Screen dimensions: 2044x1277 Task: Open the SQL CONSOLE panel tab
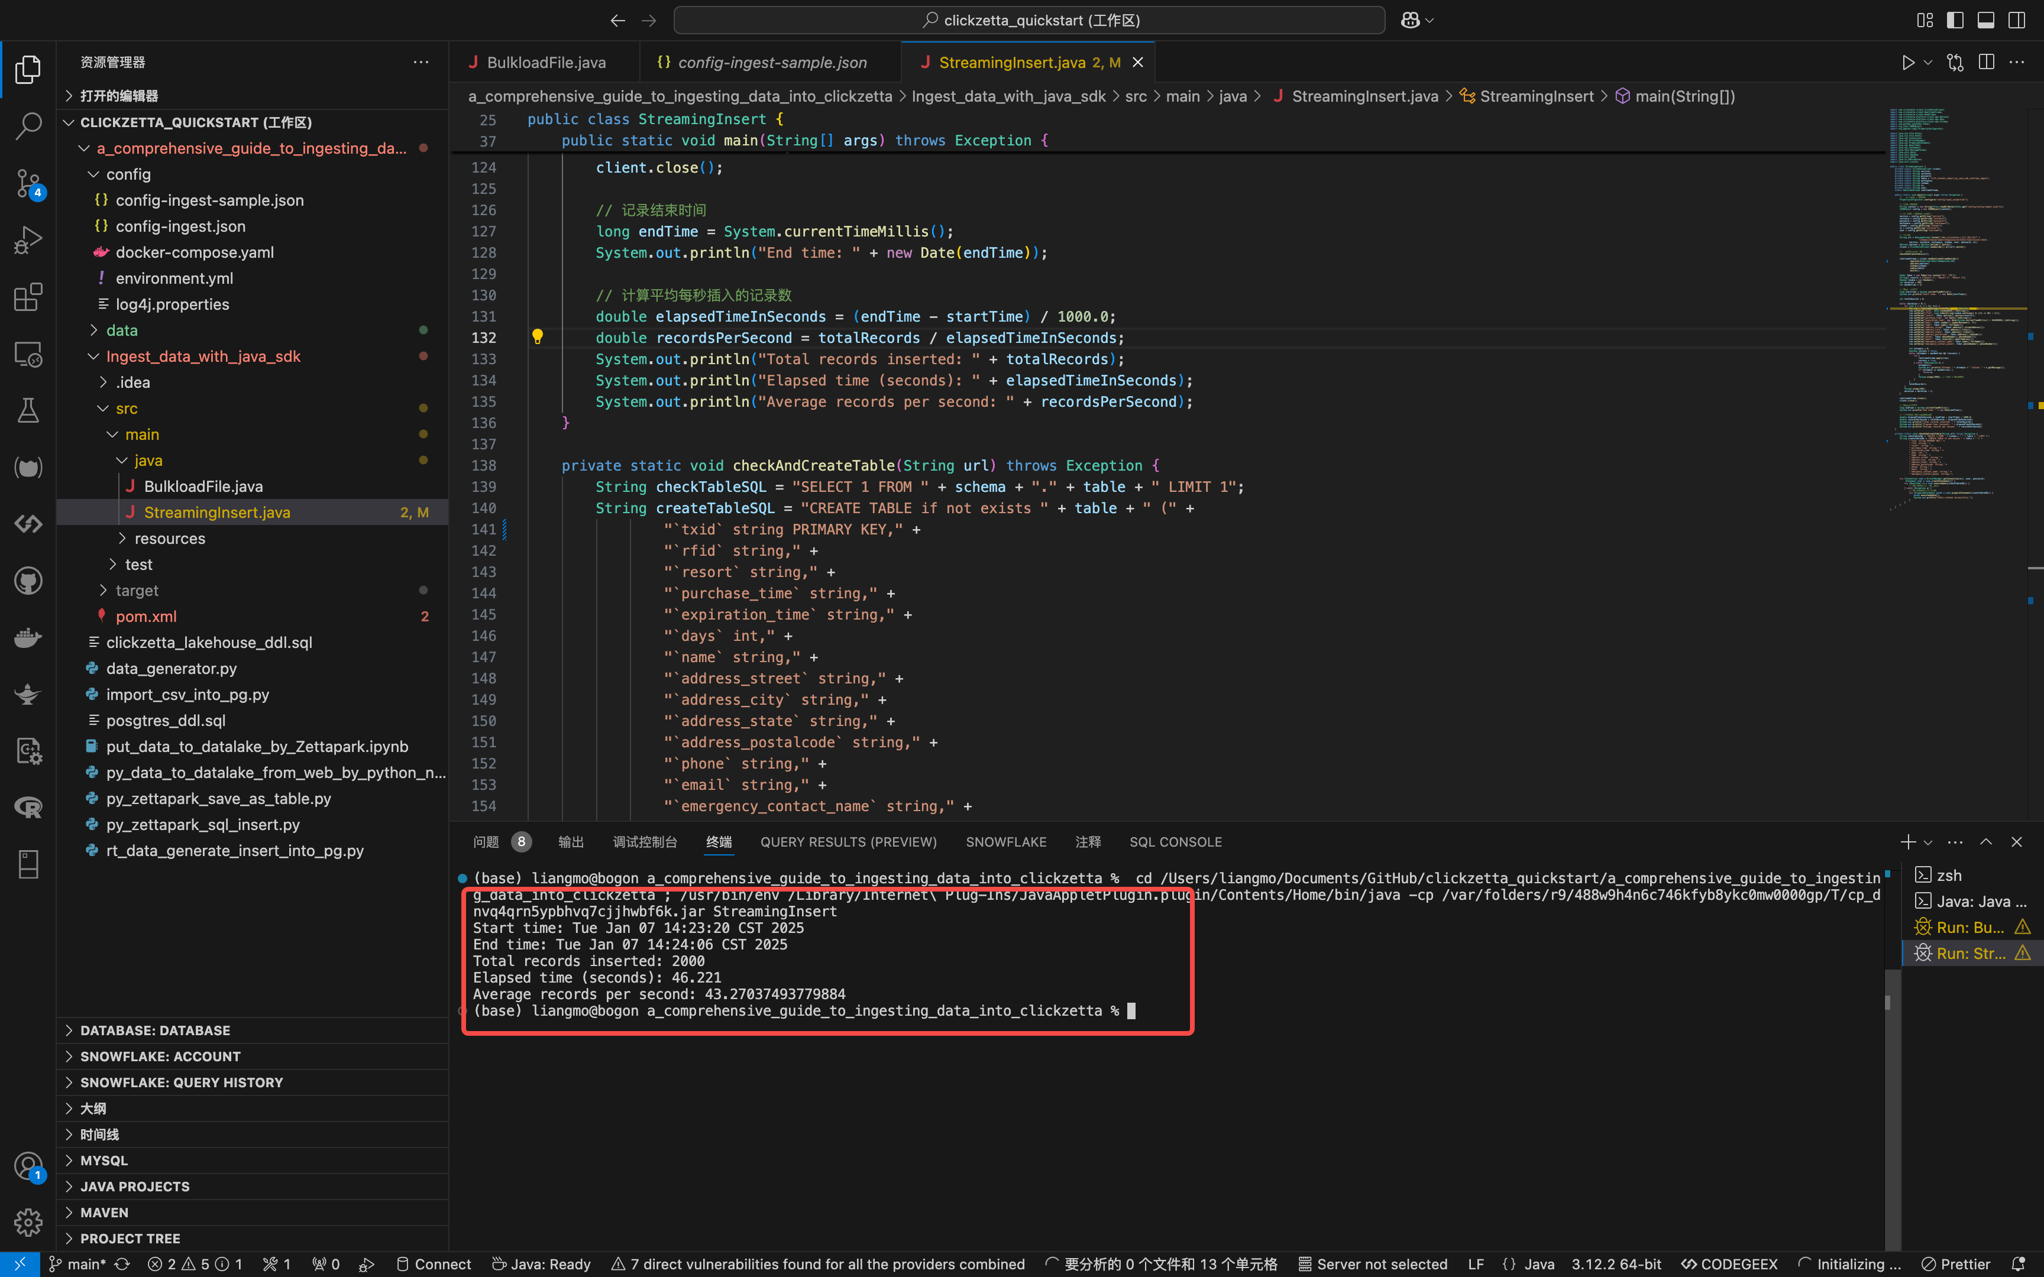[x=1175, y=842]
